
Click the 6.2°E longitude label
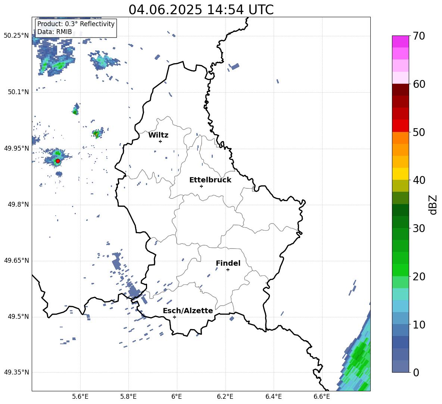[x=225, y=397]
